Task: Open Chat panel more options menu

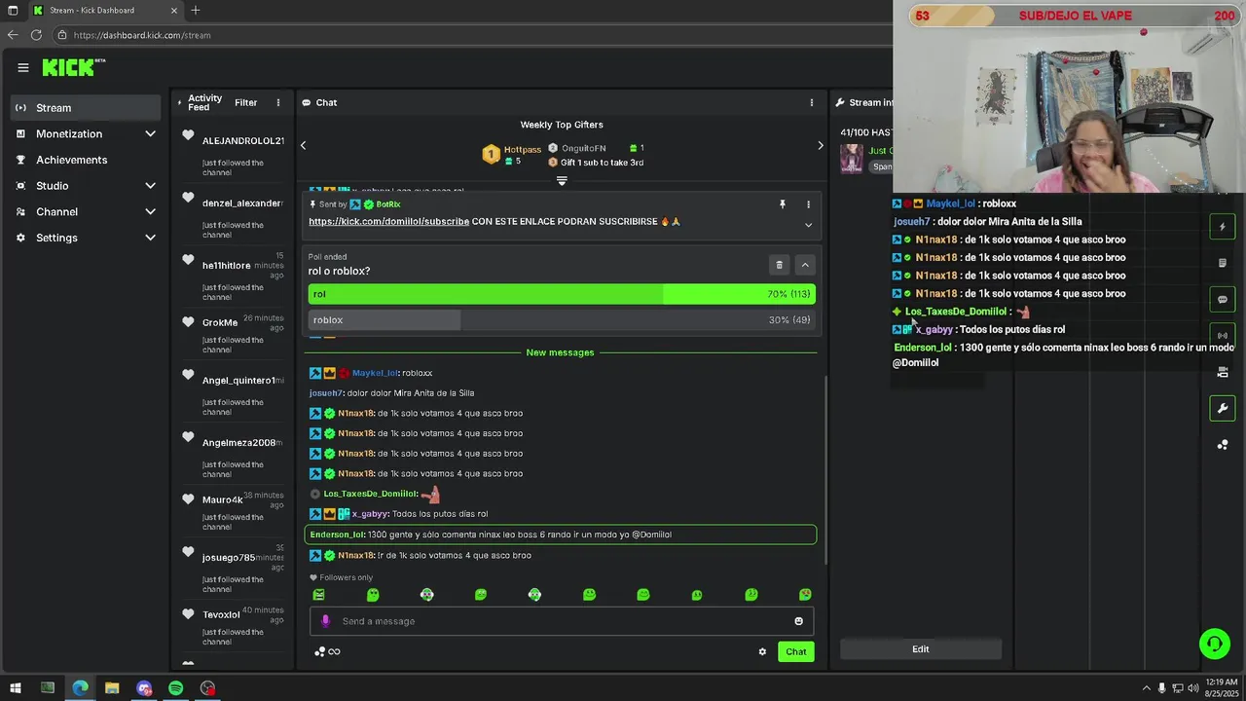Action: 812,102
